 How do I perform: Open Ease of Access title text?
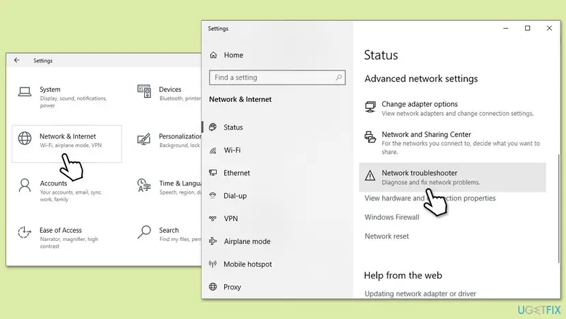point(61,230)
